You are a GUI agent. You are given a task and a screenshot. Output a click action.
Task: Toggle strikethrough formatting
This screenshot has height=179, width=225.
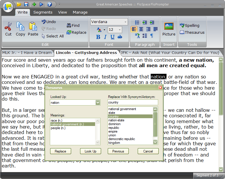(120, 37)
